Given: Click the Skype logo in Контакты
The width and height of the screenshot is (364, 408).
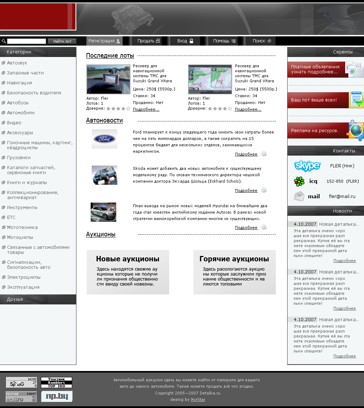Looking at the screenshot, I should point(307,166).
